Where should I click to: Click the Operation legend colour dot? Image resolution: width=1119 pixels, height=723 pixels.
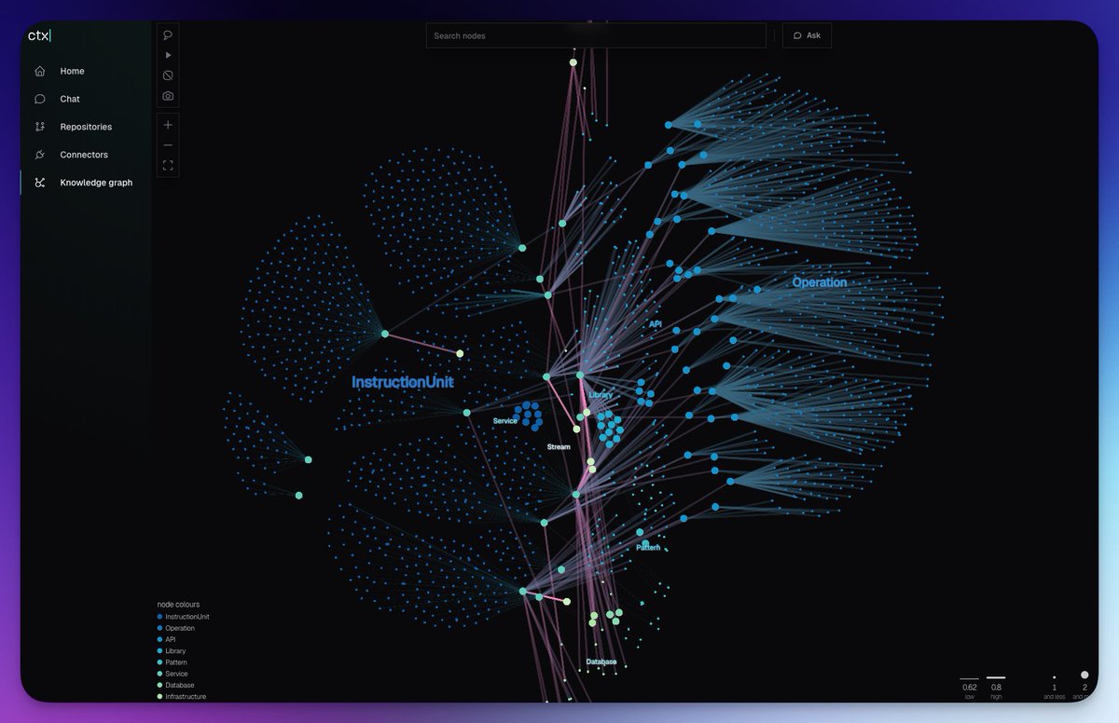(159, 628)
